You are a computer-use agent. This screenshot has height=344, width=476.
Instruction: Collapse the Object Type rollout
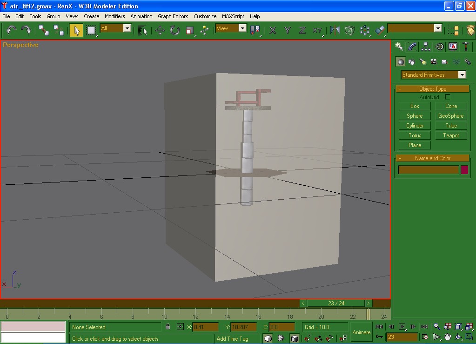pos(432,88)
